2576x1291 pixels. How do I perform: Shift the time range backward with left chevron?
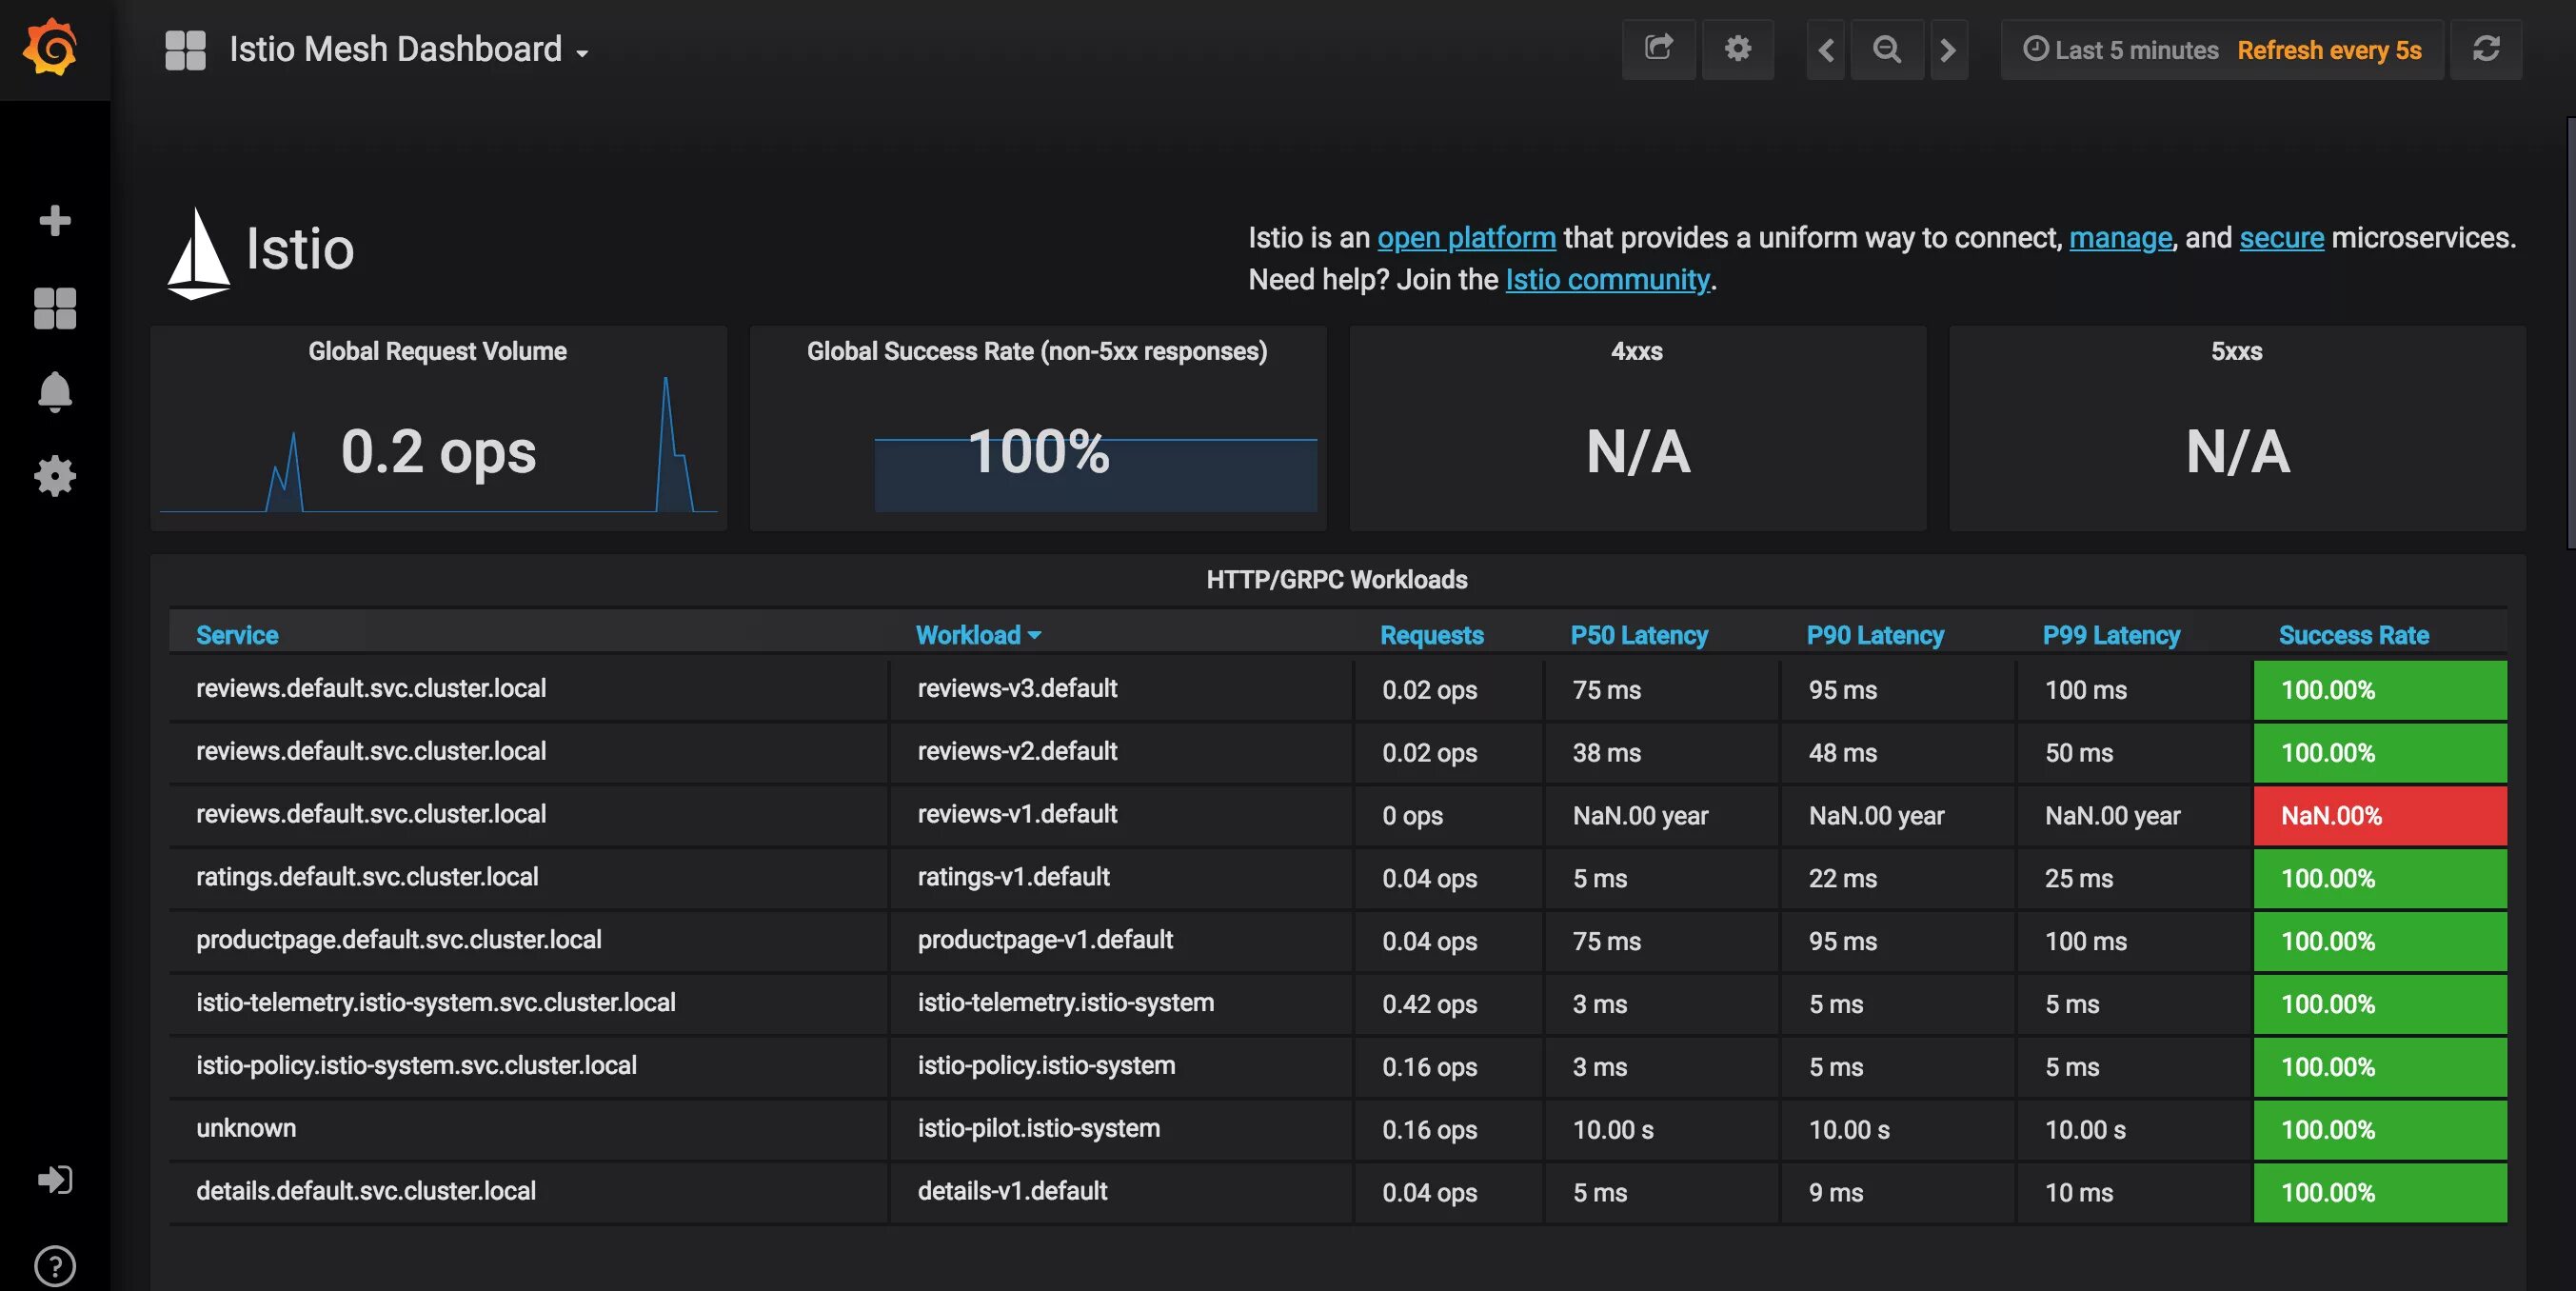point(1826,49)
